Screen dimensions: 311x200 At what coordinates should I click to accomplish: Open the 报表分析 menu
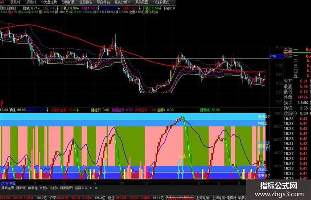[122, 2]
